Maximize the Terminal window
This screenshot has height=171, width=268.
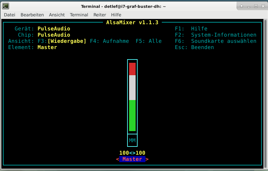point(256,6)
